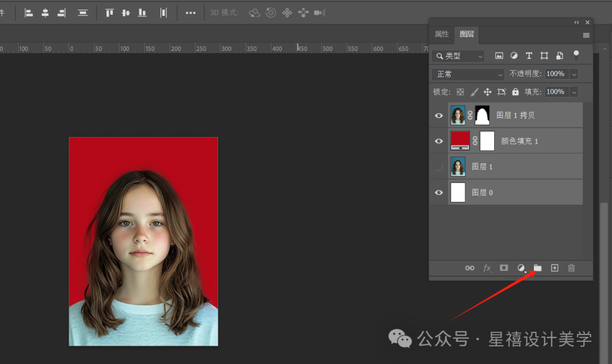The width and height of the screenshot is (612, 364).
Task: Add a layer mask from the bottom bar
Action: point(504,268)
